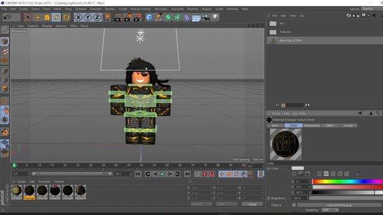The height and width of the screenshot is (215, 383).
Task: Click the eyedropper color picker icon
Action: coord(357,174)
